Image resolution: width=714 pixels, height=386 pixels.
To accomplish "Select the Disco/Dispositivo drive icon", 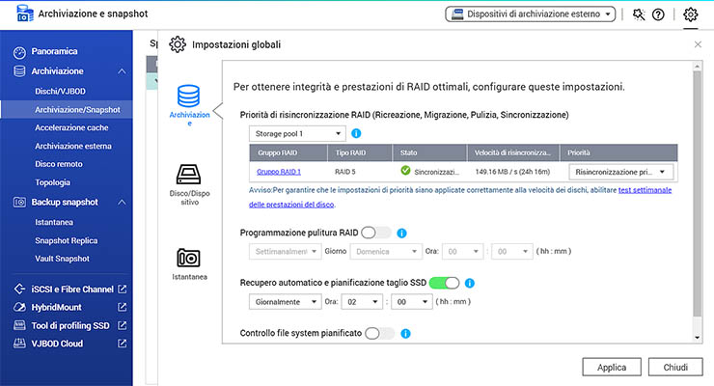I will pos(189,175).
